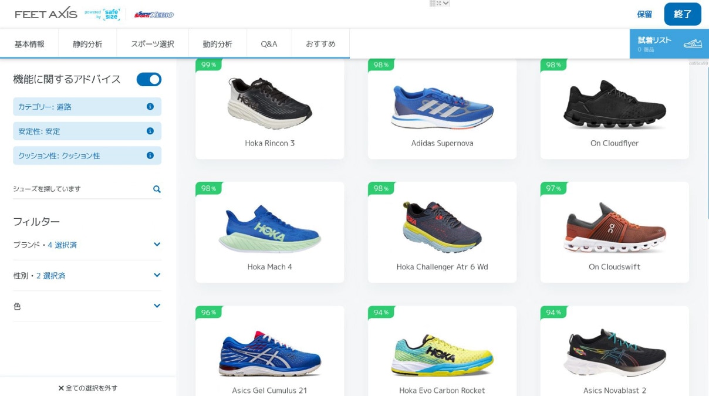Open the スポーツ選択 tab
The width and height of the screenshot is (709, 396).
[153, 44]
